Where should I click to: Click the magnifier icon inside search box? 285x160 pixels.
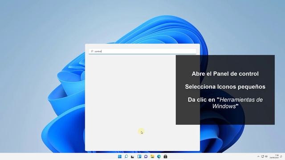tap(92, 52)
